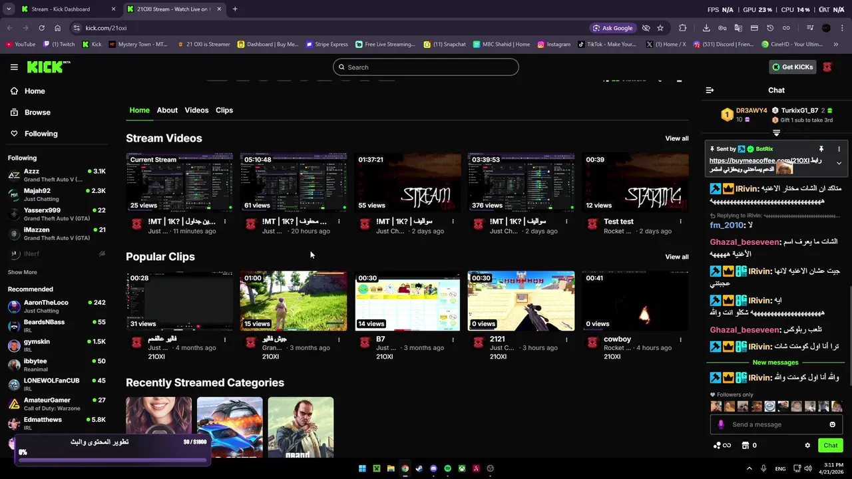Click the purple microphone icon in the chat input
The image size is (852, 479).
coord(721,424)
